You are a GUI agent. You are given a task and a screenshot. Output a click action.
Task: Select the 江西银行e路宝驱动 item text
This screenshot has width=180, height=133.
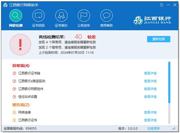pyautogui.click(x=31, y=81)
